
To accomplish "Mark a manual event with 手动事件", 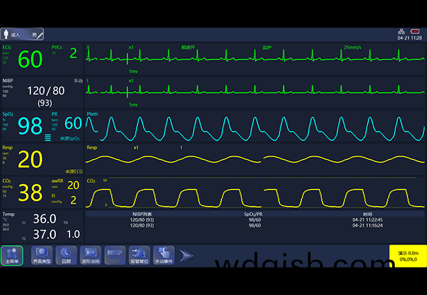I will pyautogui.click(x=164, y=256).
